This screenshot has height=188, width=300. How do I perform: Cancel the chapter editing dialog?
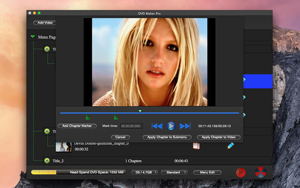(120, 137)
